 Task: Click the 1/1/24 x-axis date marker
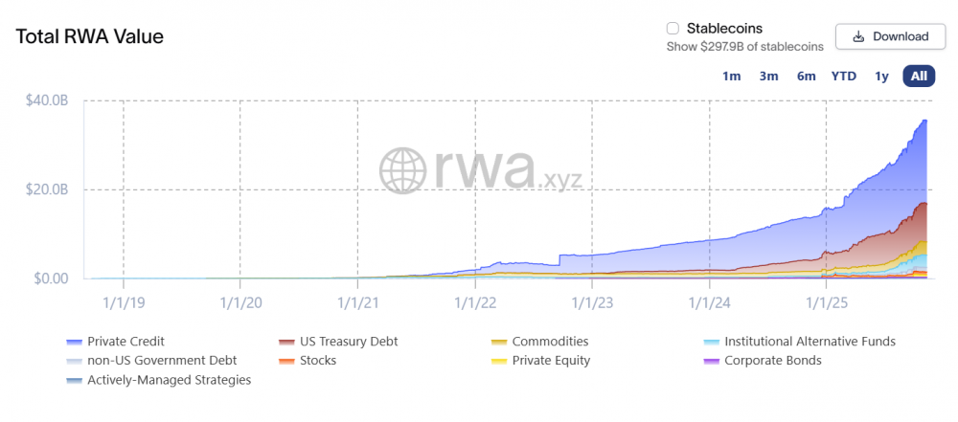[x=709, y=301]
